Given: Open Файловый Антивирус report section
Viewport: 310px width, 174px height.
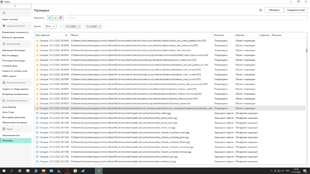Looking at the screenshot, I should 16,50.
